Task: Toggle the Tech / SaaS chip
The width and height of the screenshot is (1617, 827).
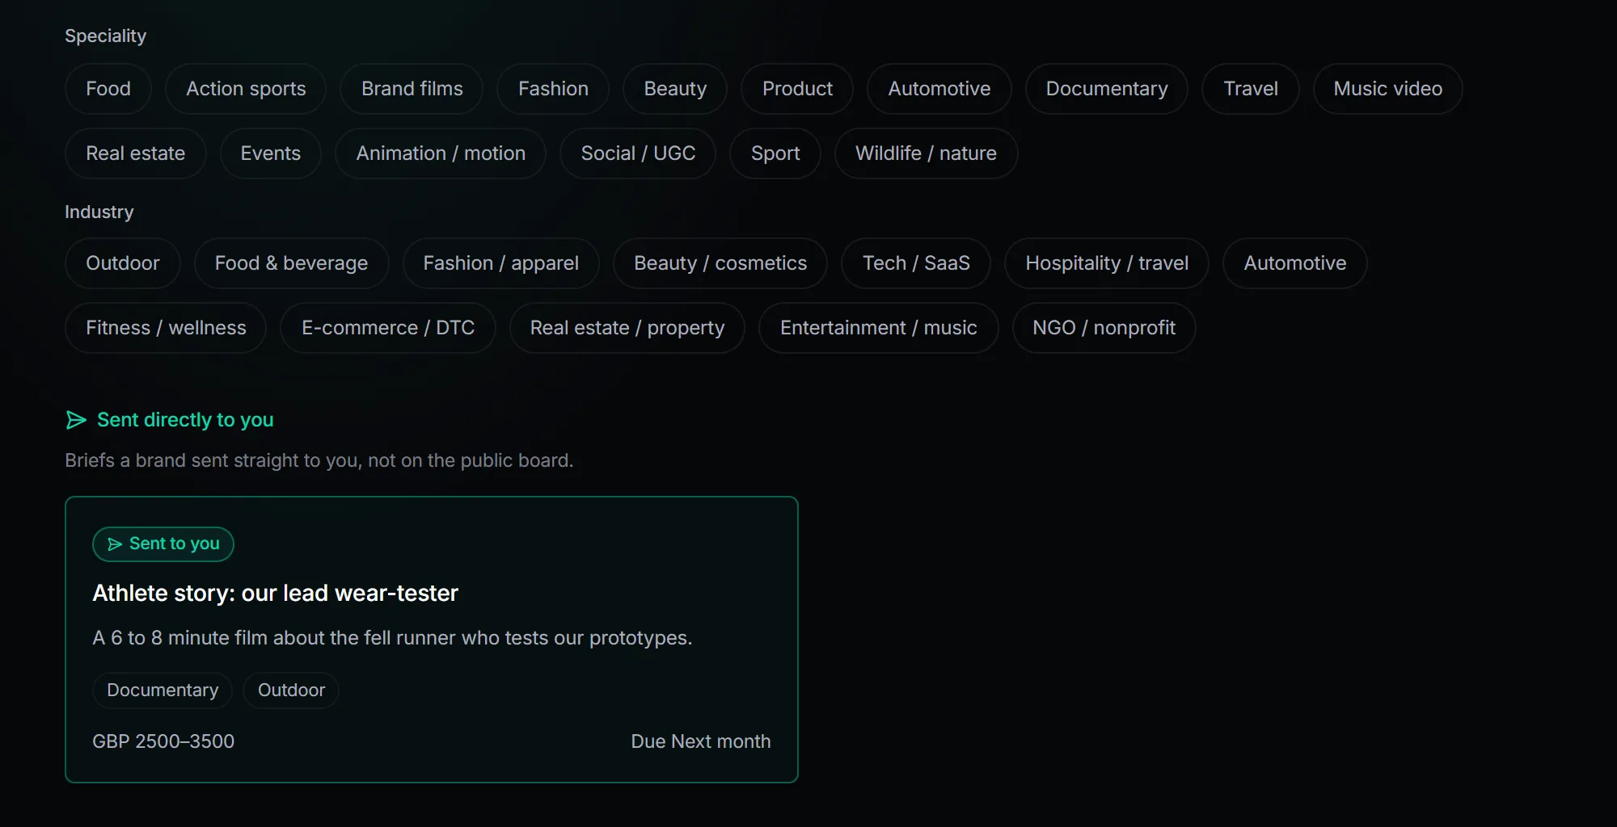Action: [x=916, y=263]
